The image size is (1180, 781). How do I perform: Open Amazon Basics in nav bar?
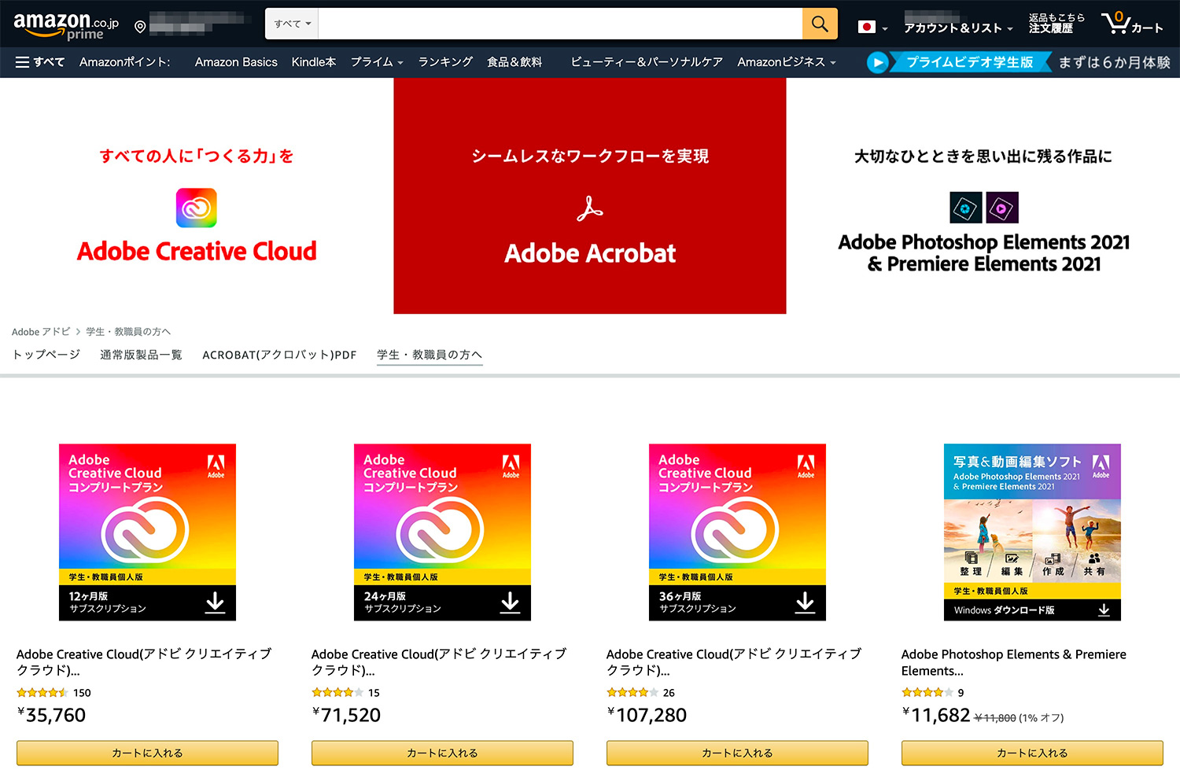(x=236, y=62)
